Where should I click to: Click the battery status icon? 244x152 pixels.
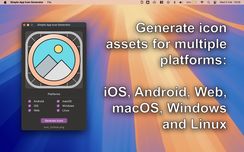194,2
